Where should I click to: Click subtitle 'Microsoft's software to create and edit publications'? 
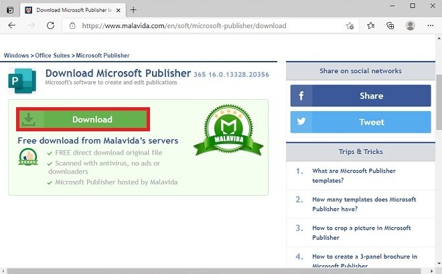click(111, 82)
